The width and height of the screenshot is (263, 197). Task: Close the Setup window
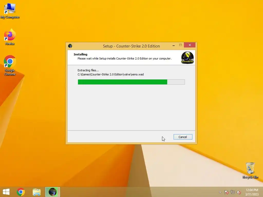pos(190,45)
